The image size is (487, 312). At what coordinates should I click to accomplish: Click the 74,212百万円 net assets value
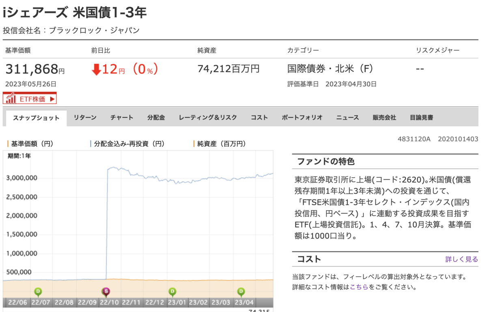click(x=228, y=69)
